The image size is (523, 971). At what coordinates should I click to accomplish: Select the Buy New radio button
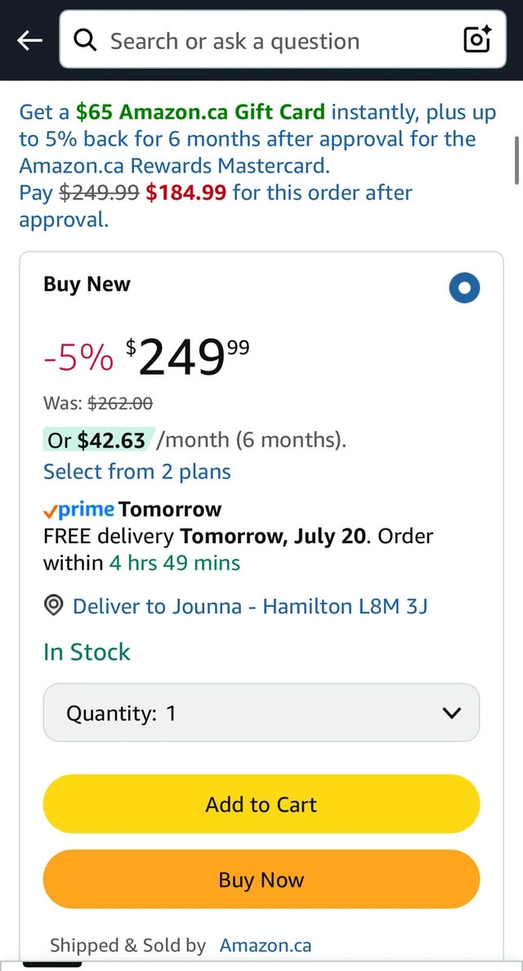click(464, 288)
